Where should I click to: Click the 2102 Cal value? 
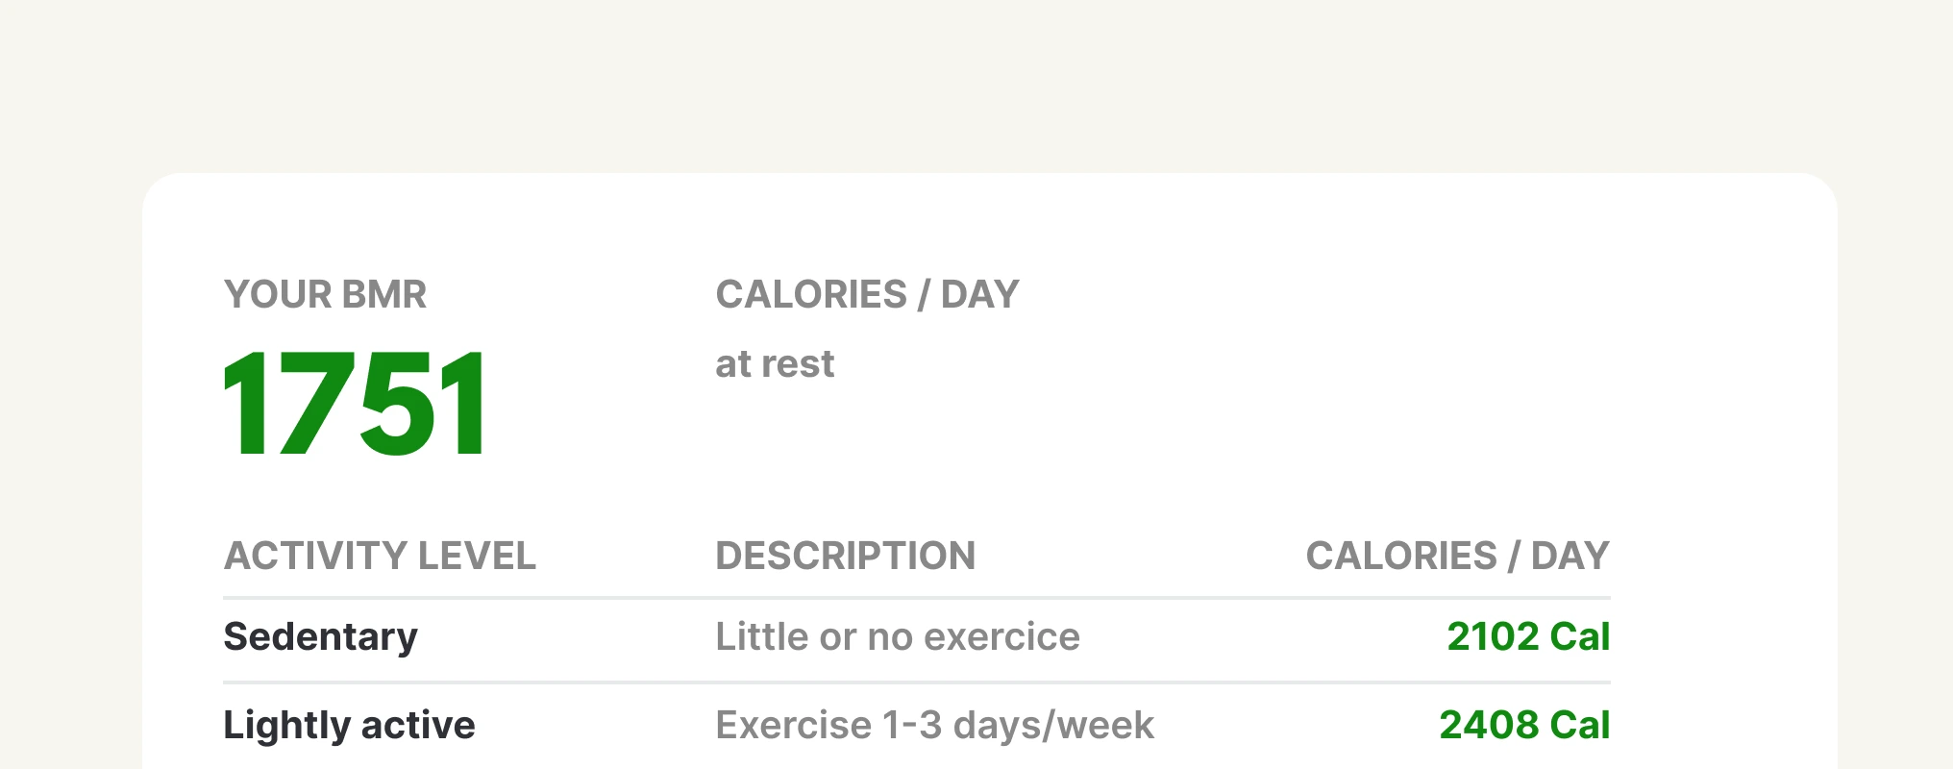[x=1528, y=636]
